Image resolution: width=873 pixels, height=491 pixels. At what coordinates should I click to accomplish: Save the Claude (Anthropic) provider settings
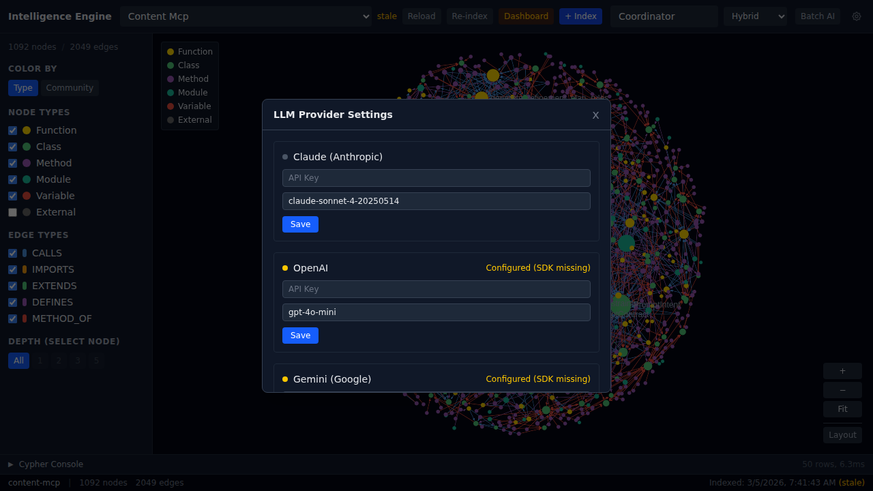(300, 224)
